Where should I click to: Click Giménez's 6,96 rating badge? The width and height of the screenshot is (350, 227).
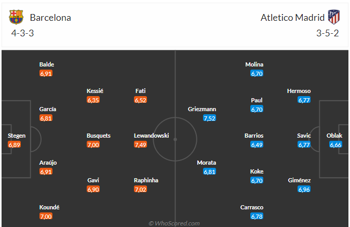(304, 190)
